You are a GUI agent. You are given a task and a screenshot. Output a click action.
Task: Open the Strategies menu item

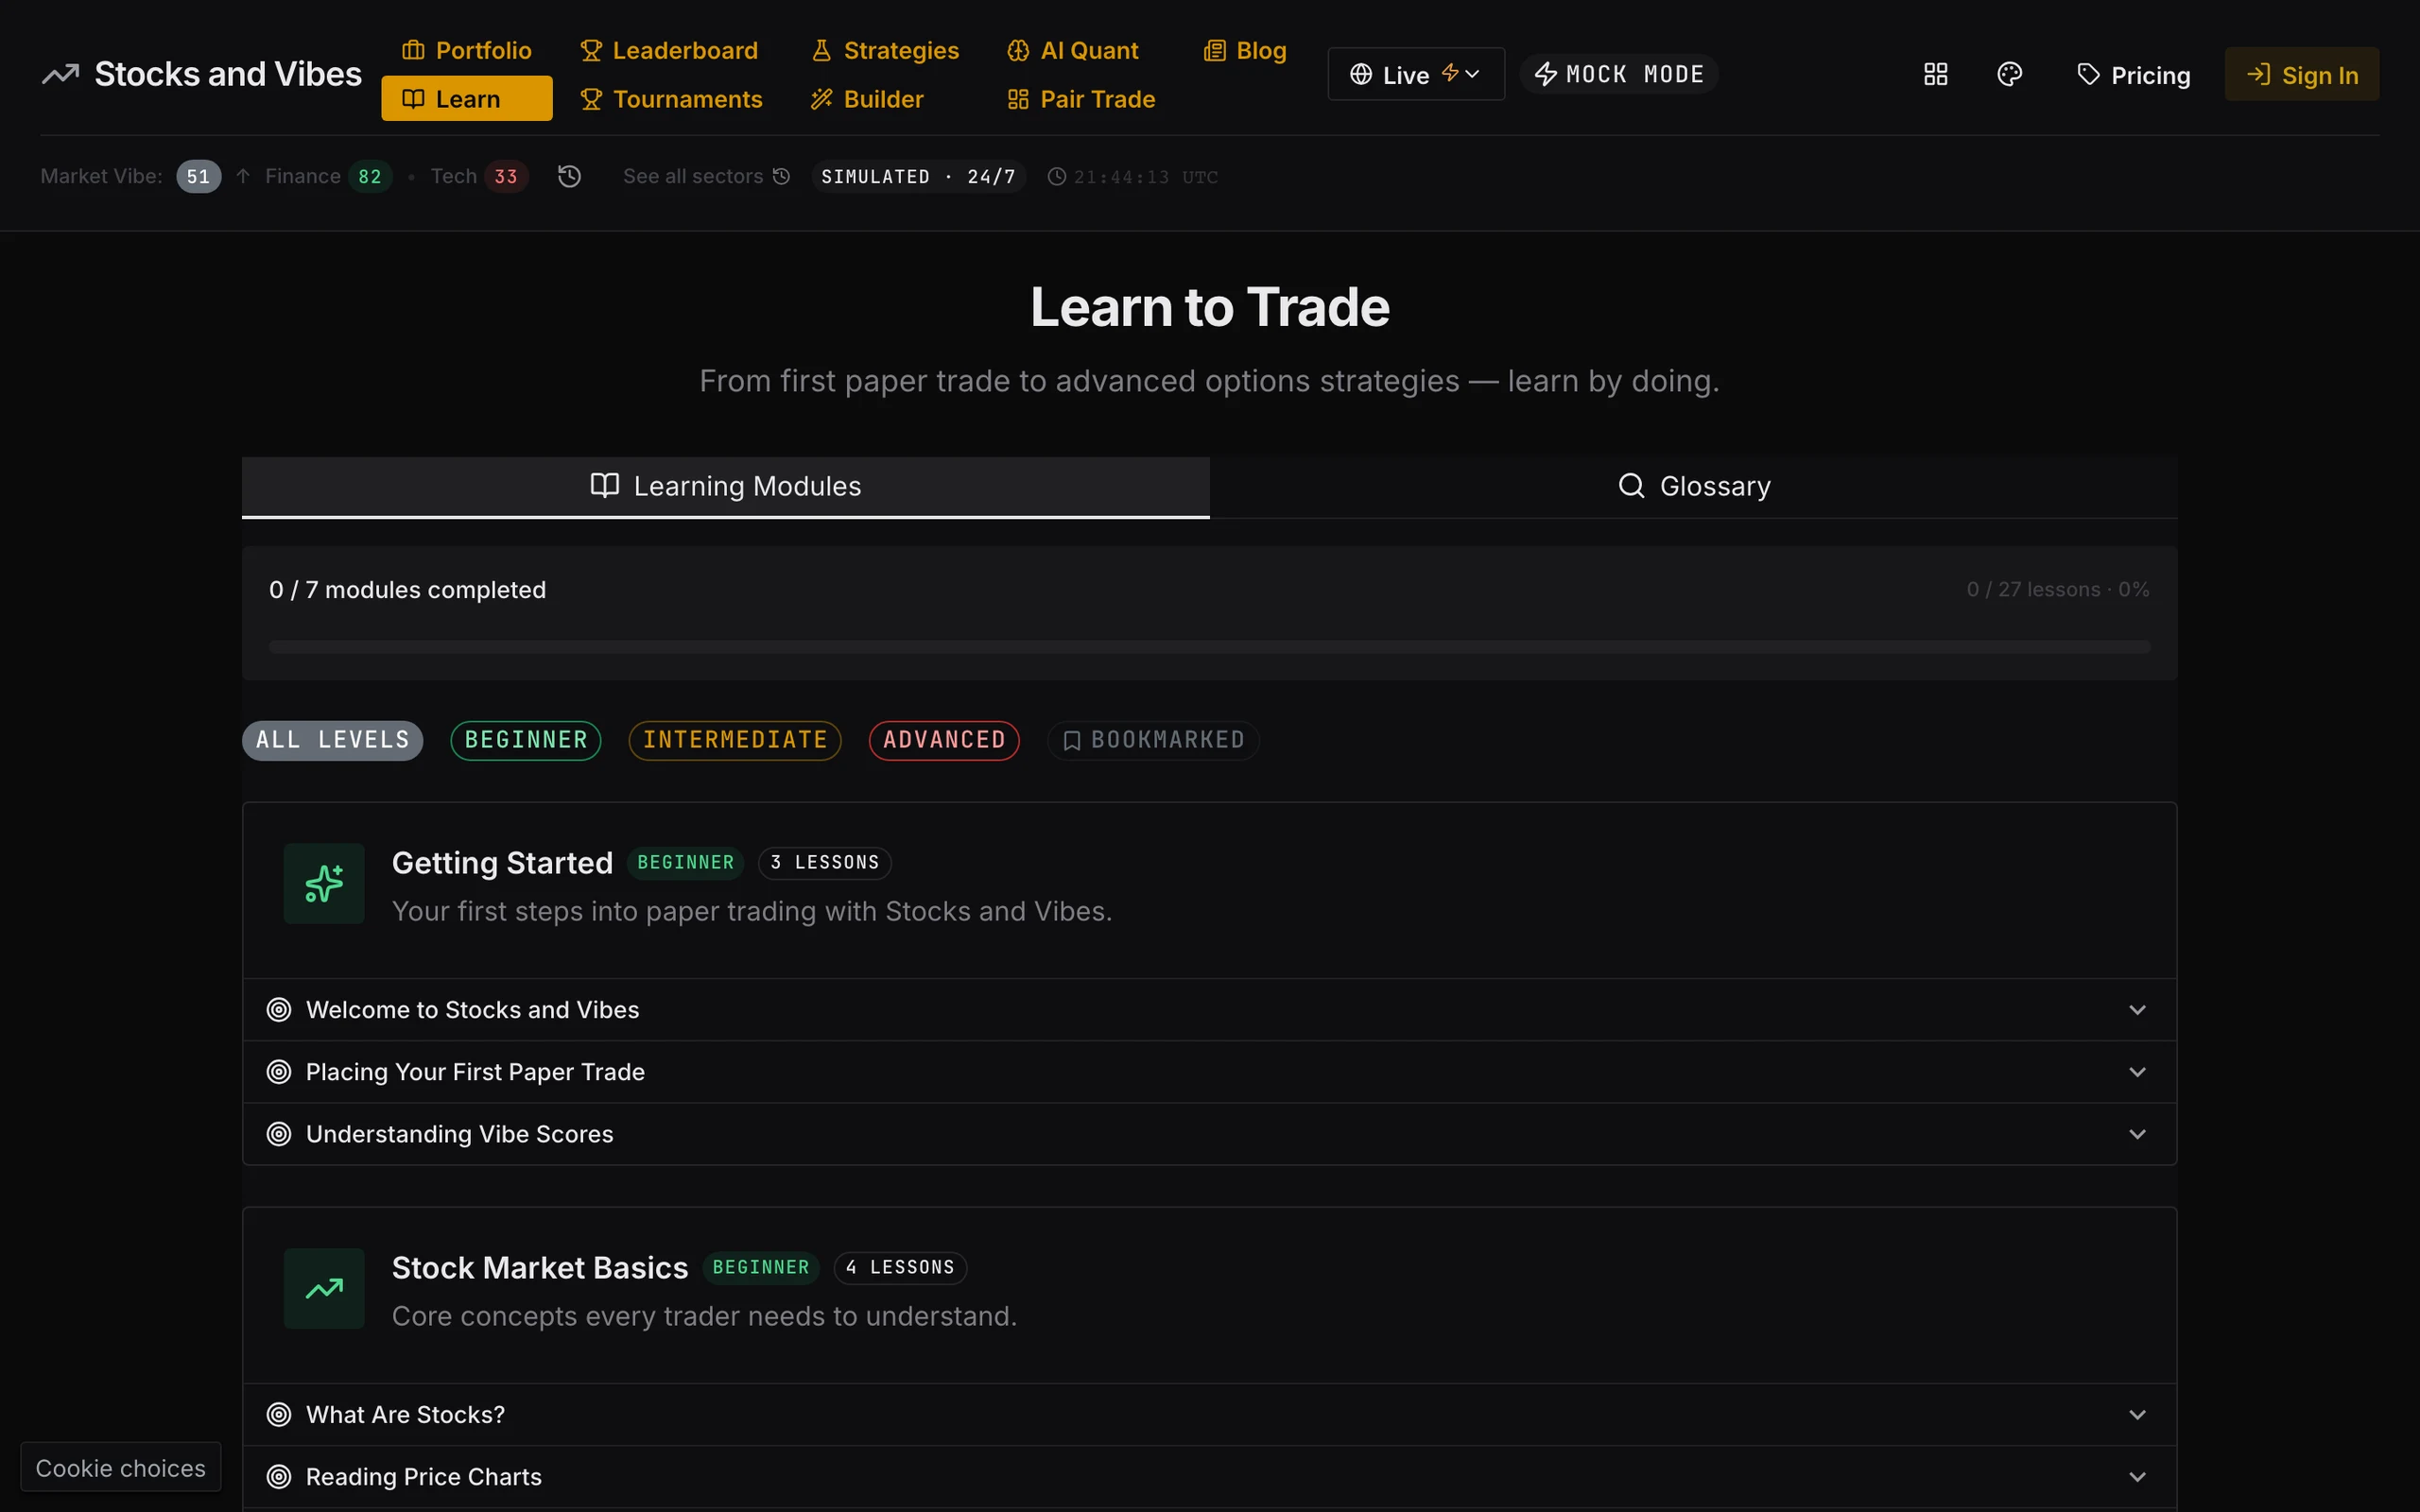[885, 50]
